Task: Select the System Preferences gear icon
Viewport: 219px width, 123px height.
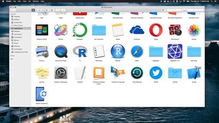Action: 61,73
